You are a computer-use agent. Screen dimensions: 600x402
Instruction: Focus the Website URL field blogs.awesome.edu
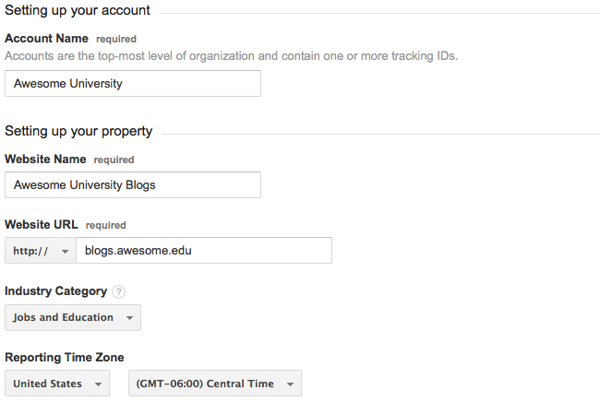tap(204, 251)
